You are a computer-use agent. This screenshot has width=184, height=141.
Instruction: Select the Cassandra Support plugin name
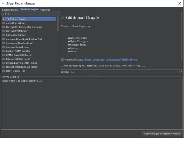[x=16, y=35]
